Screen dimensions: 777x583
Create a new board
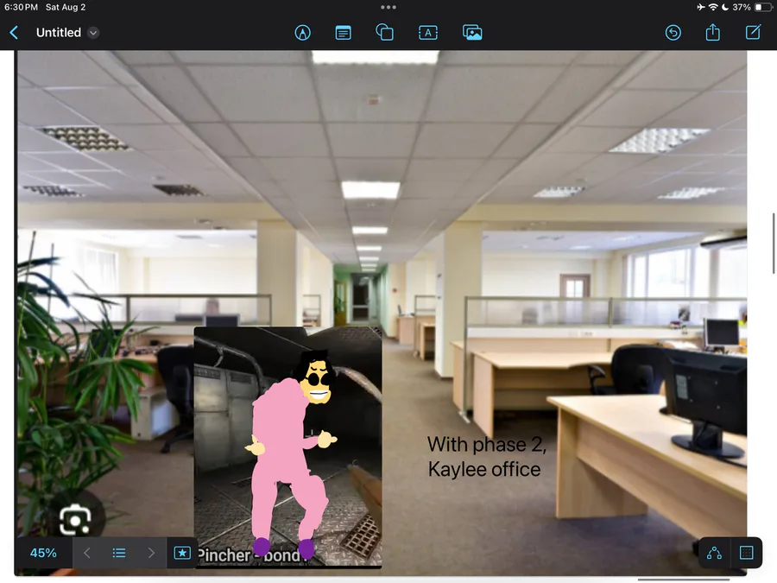coord(753,33)
